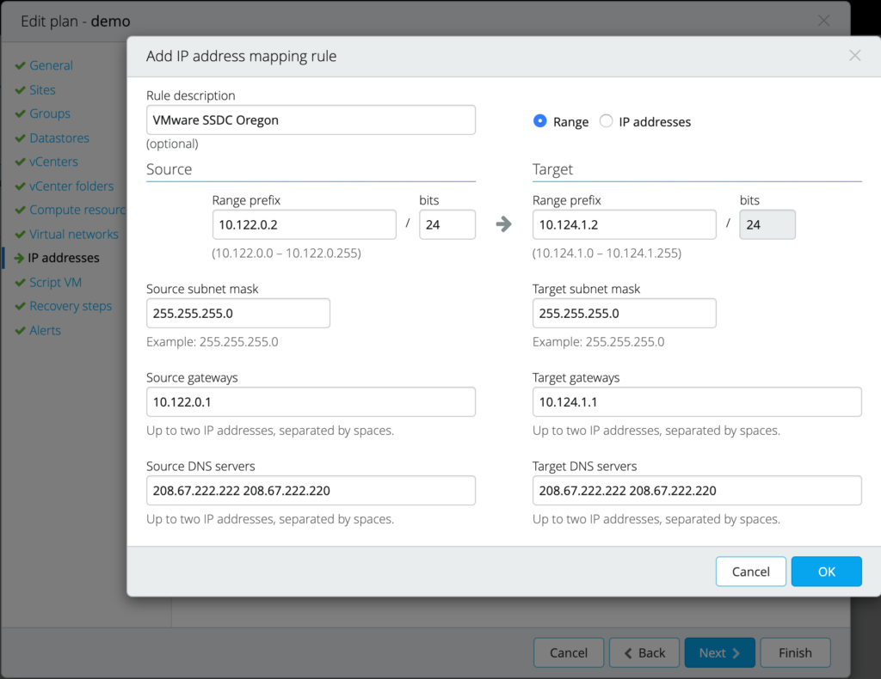Click Next in the Edit plan wizard
The width and height of the screenshot is (881, 679).
[720, 652]
